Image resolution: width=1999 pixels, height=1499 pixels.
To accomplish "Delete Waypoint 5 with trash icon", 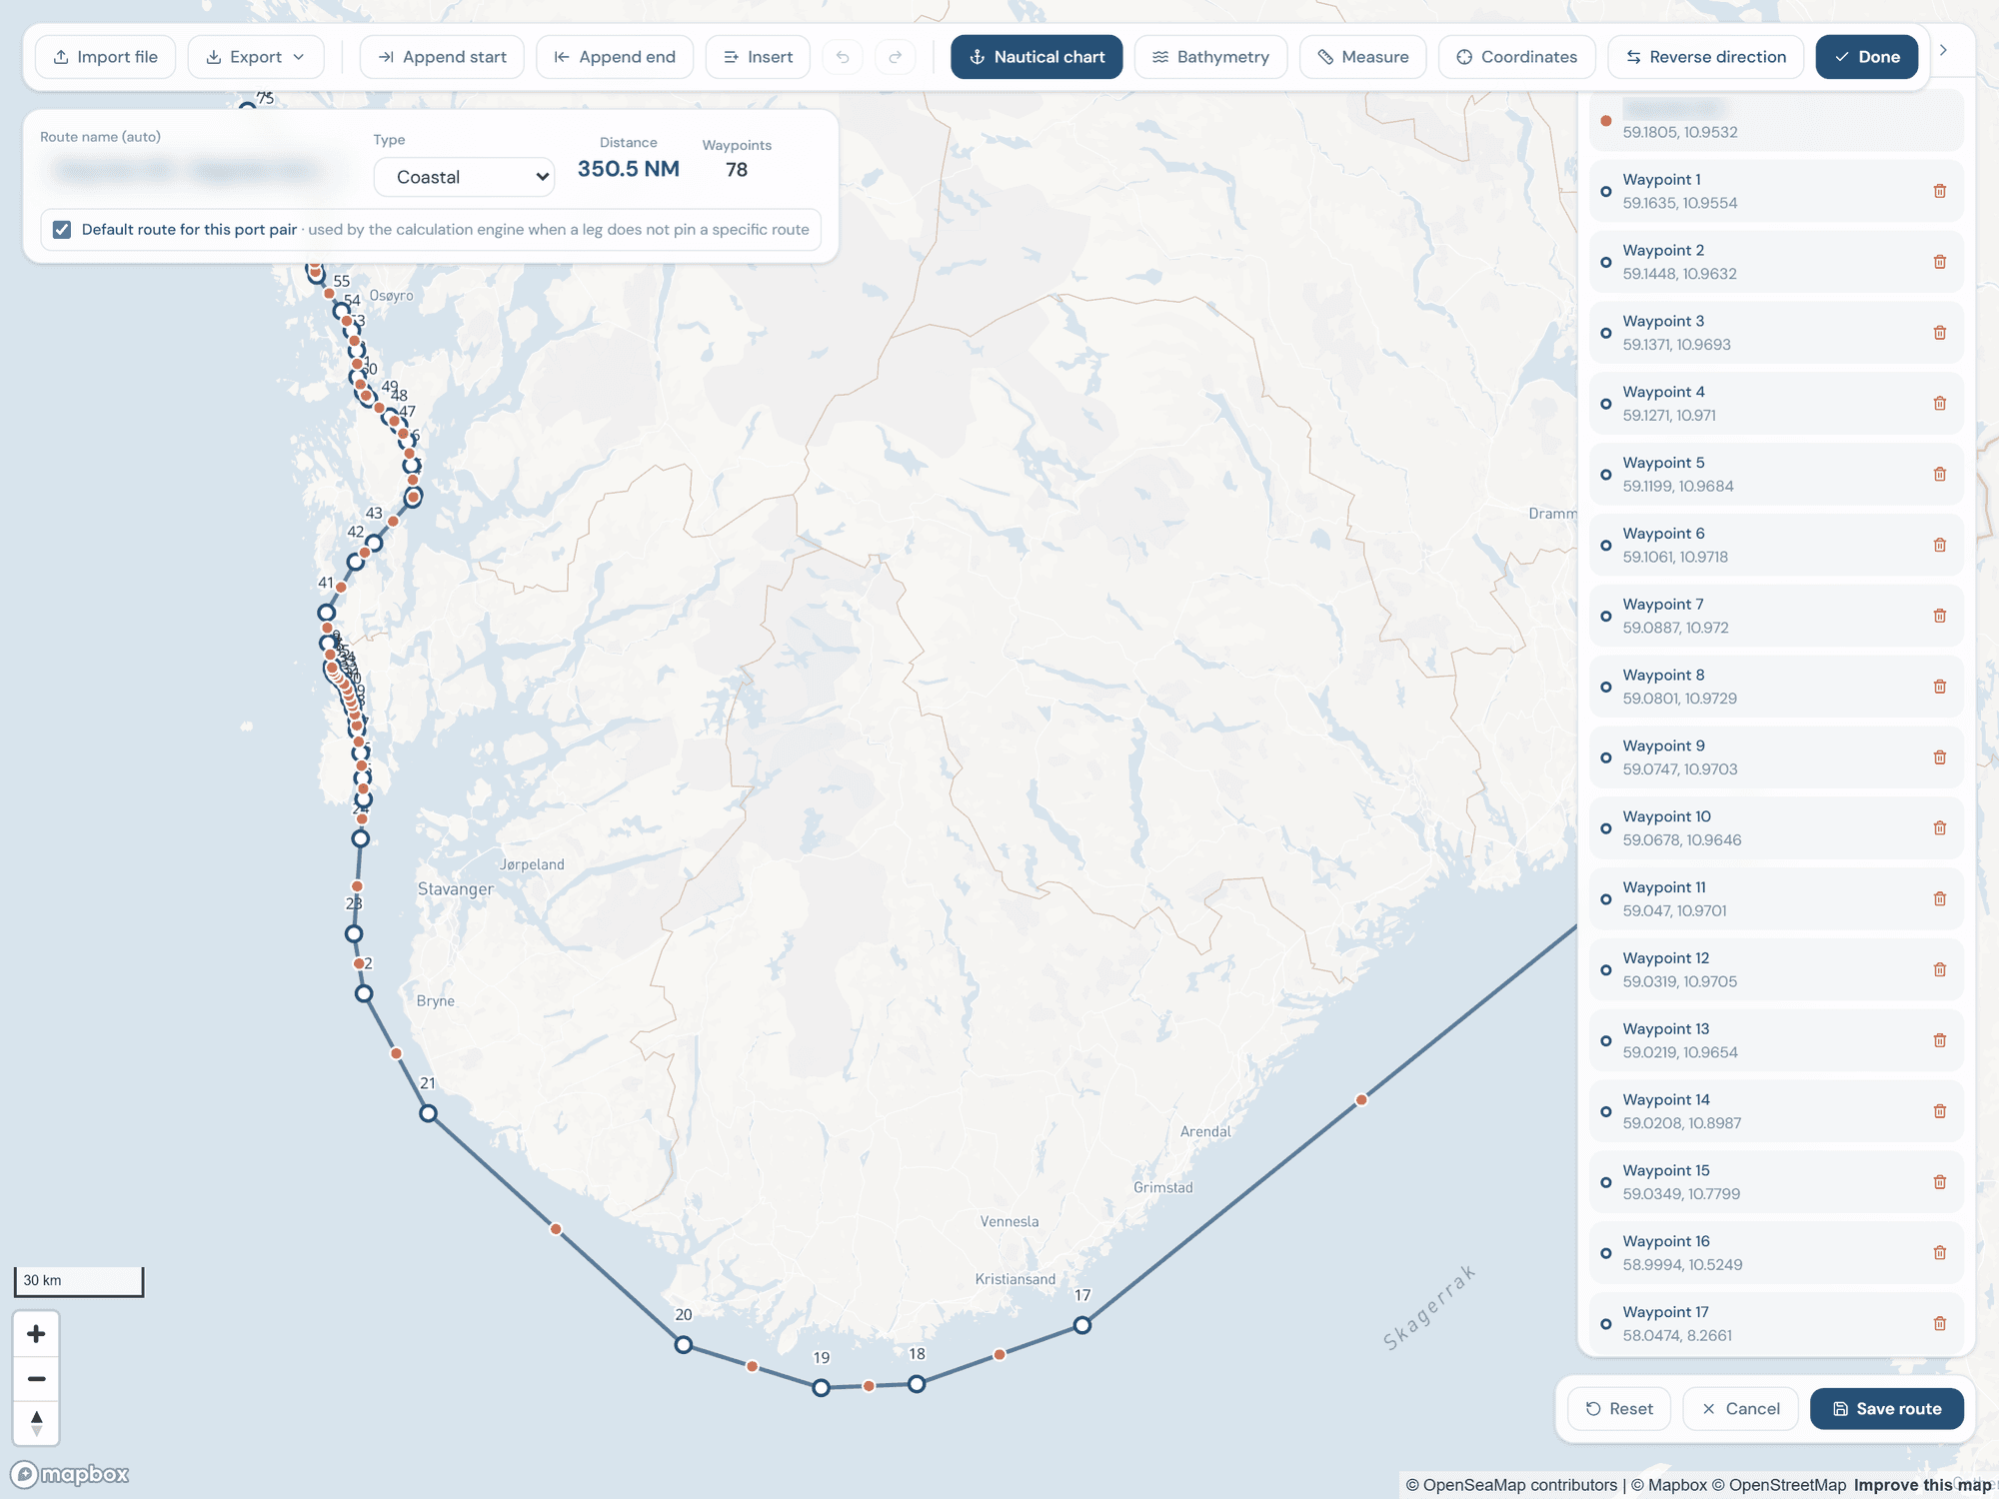I will tap(1939, 474).
